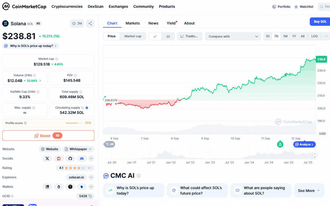The width and height of the screenshot is (330, 206).
Task: Set chart range to 1D
Action: click(x=267, y=36)
